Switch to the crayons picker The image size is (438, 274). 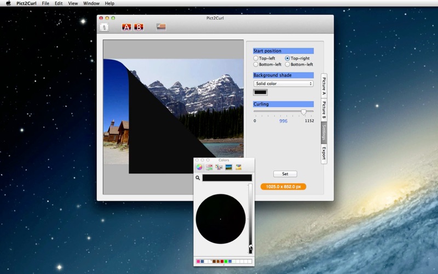[238, 167]
